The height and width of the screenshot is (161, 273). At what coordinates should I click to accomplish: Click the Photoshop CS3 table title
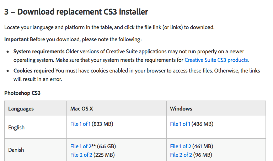tap(21, 93)
